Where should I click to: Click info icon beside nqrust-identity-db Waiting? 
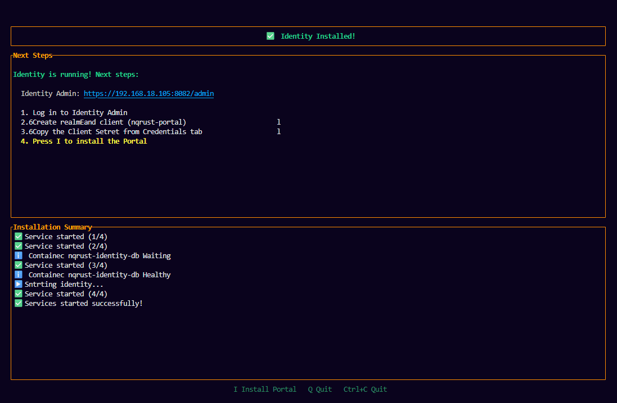(x=19, y=255)
